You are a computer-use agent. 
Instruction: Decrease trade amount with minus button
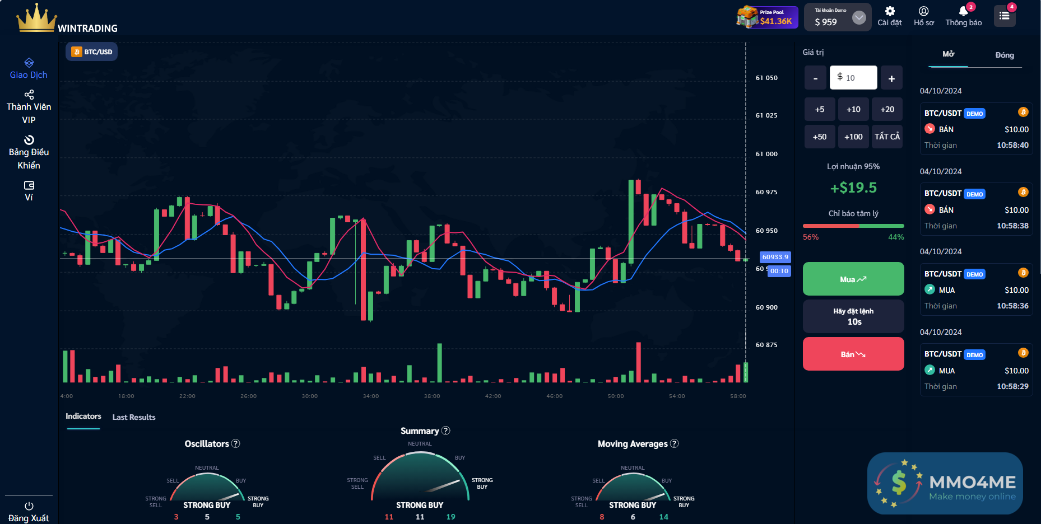(815, 78)
